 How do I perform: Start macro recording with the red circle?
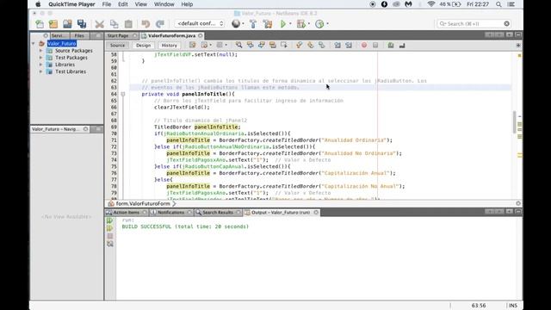tap(364, 45)
